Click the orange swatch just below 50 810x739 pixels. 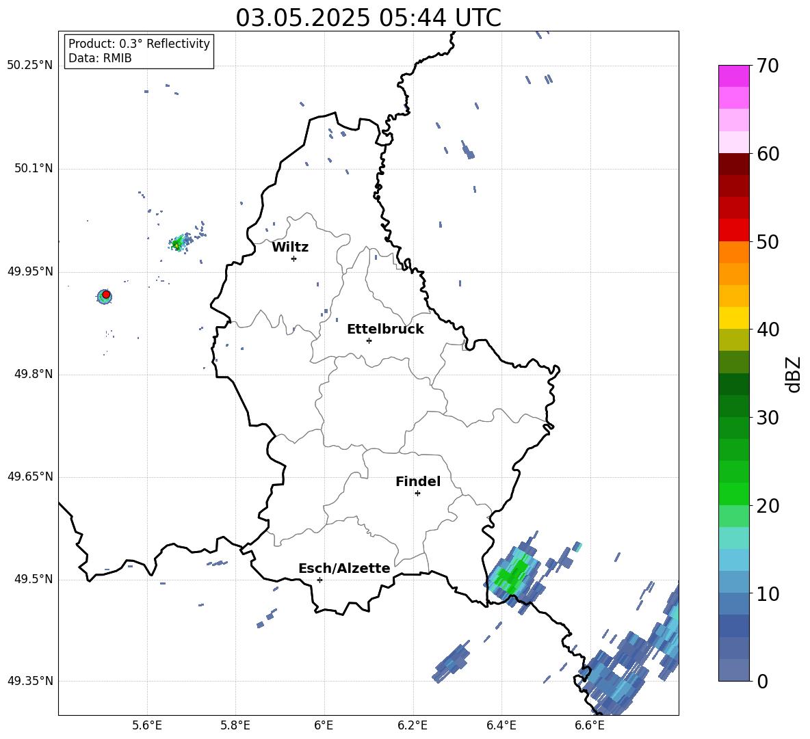coord(733,252)
